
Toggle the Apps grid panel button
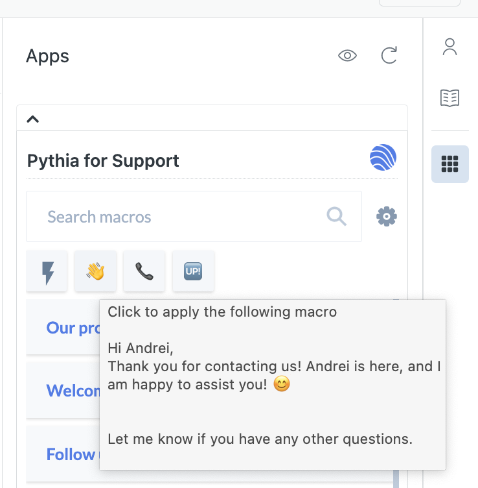pos(450,164)
